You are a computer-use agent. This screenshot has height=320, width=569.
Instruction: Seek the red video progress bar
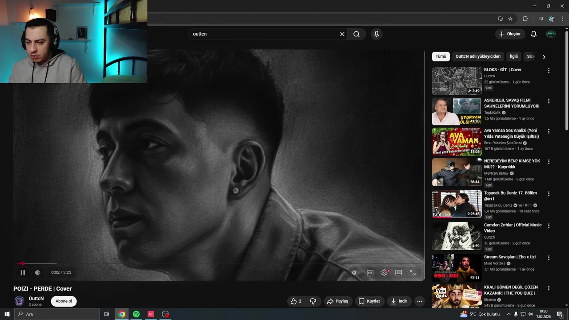pyautogui.click(x=37, y=264)
